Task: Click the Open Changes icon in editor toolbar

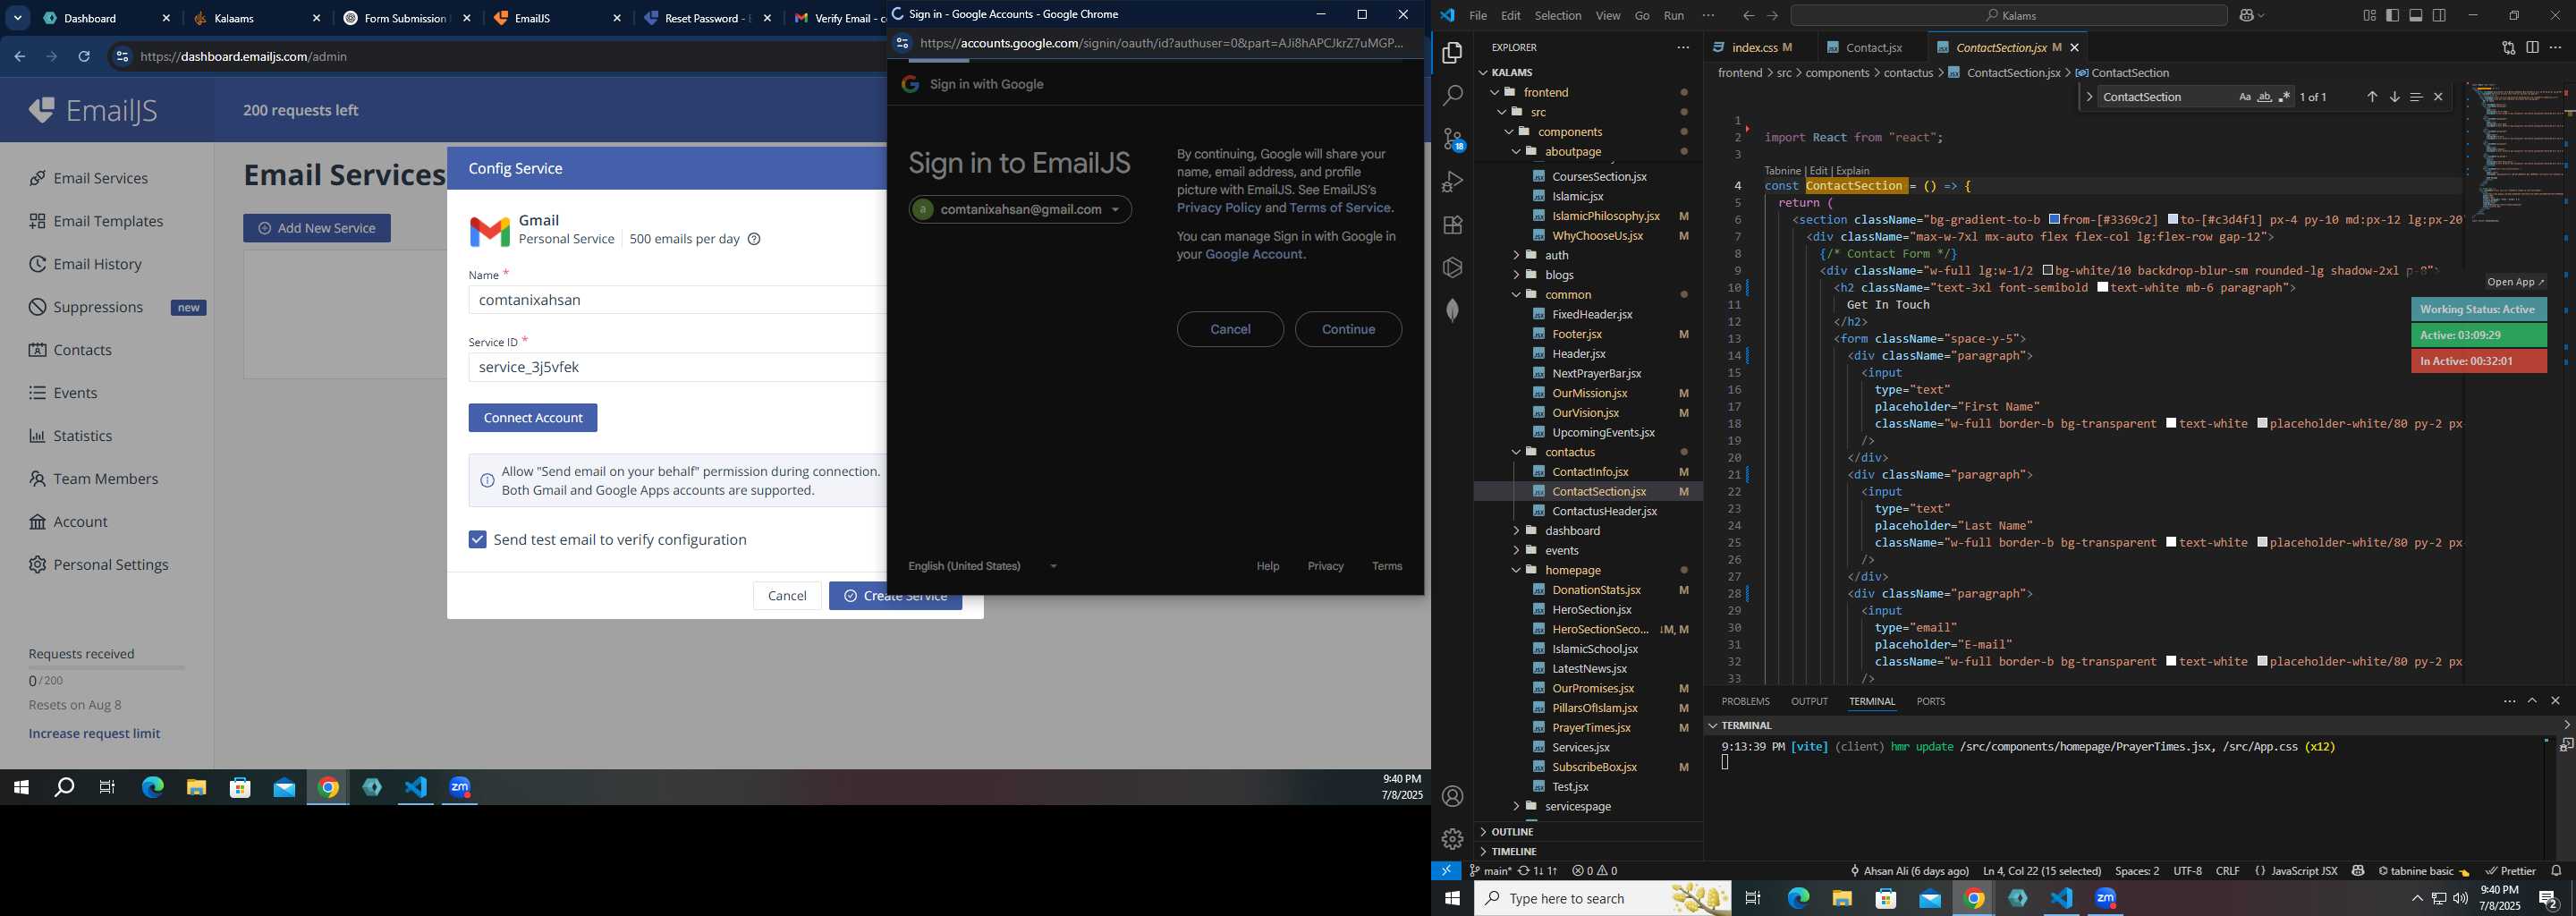Action: [2508, 48]
